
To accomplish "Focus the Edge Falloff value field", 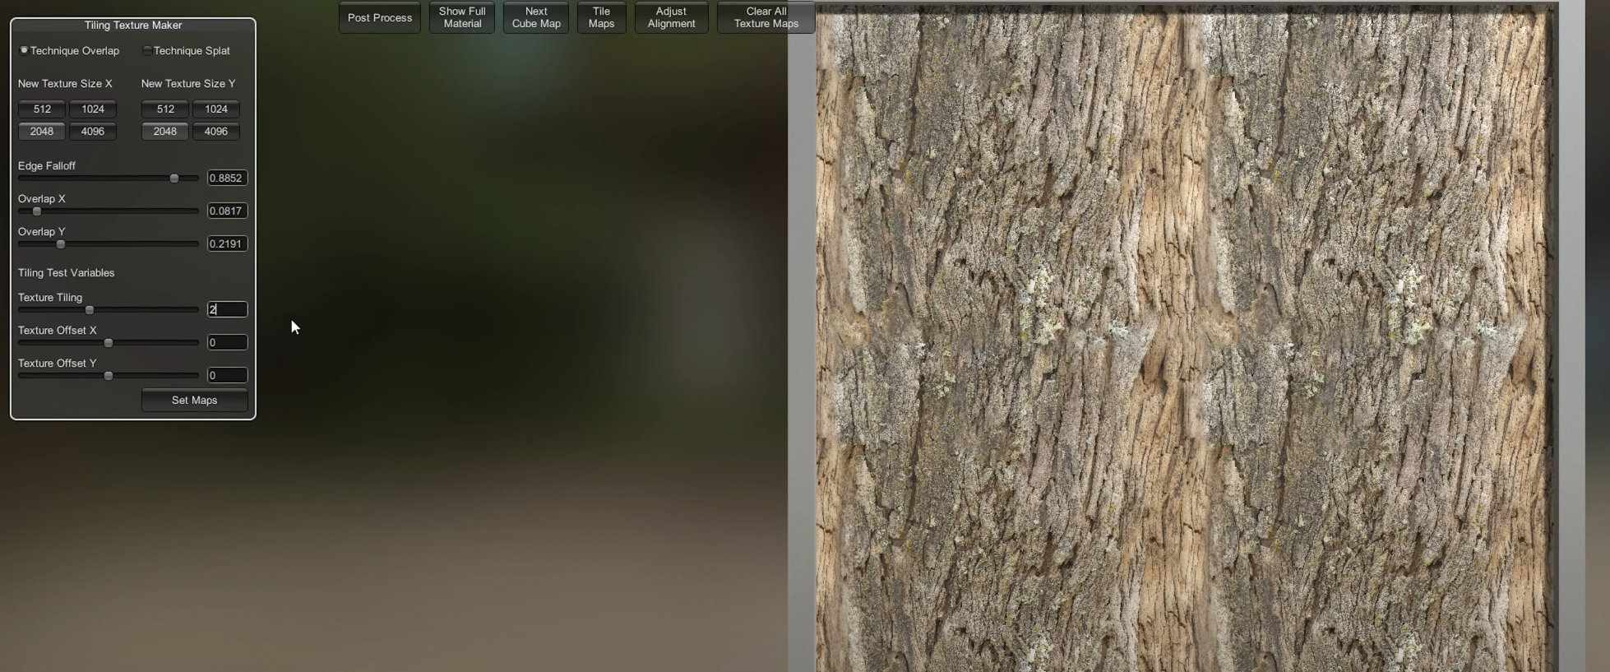I will click(227, 178).
